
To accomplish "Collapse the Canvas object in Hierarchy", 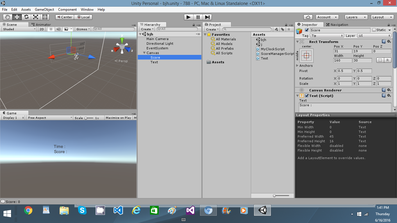I will (x=144, y=53).
